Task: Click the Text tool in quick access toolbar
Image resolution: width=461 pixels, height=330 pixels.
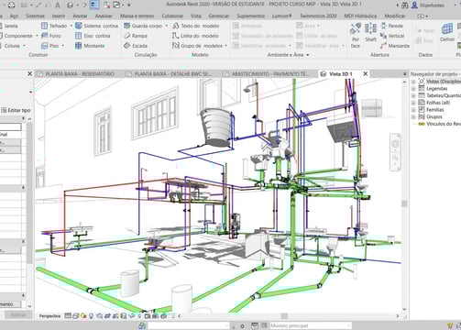Action: (58, 5)
